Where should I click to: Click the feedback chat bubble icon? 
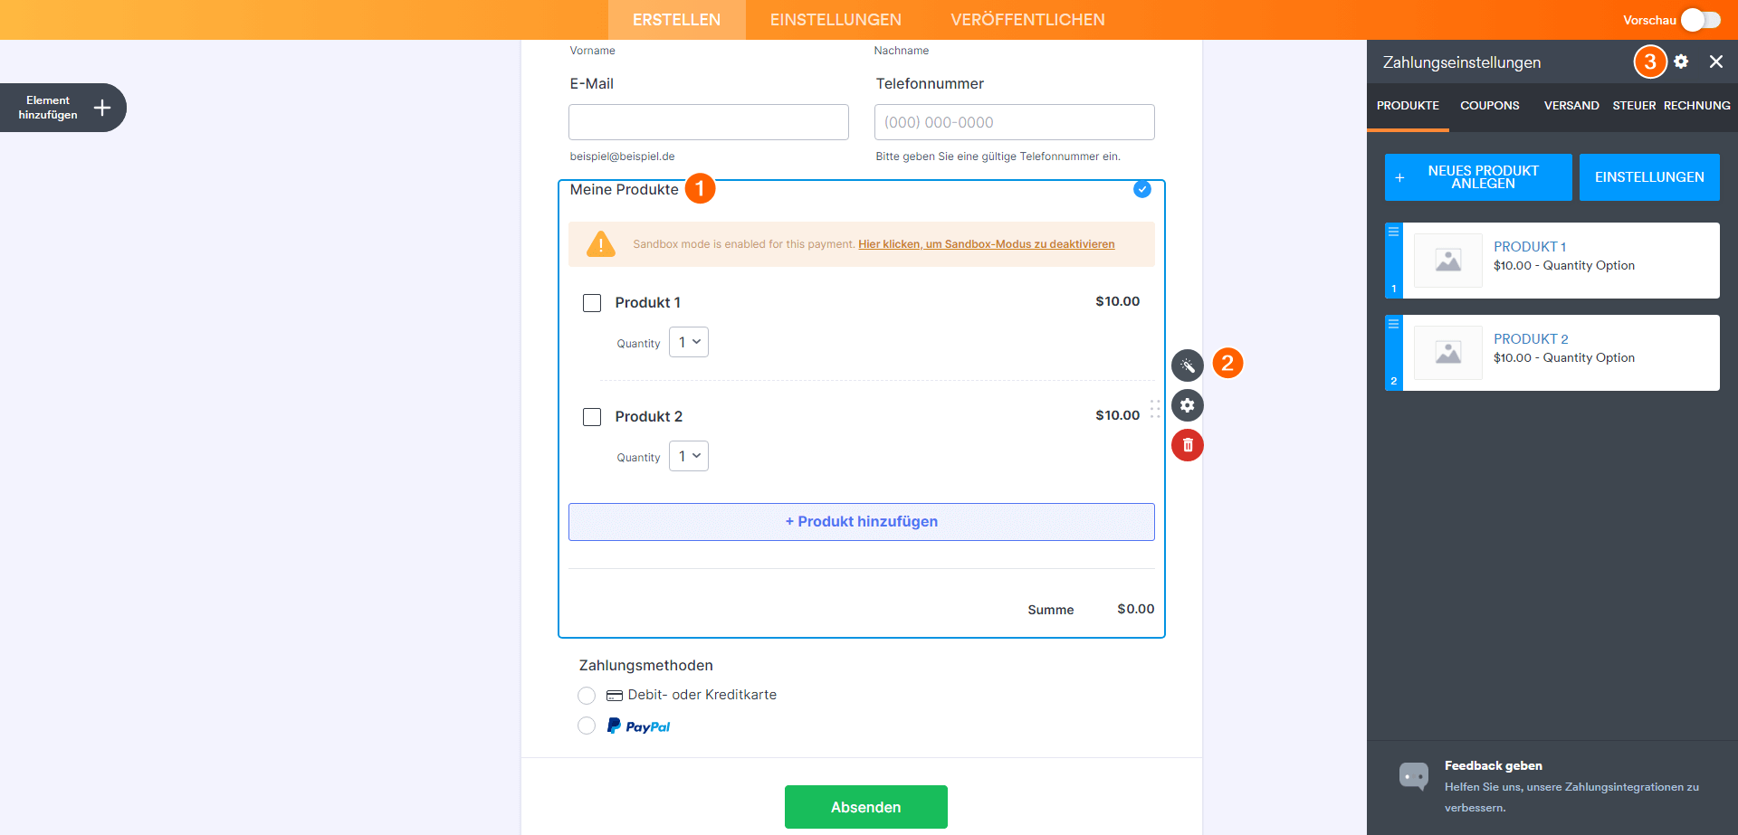[x=1413, y=775]
